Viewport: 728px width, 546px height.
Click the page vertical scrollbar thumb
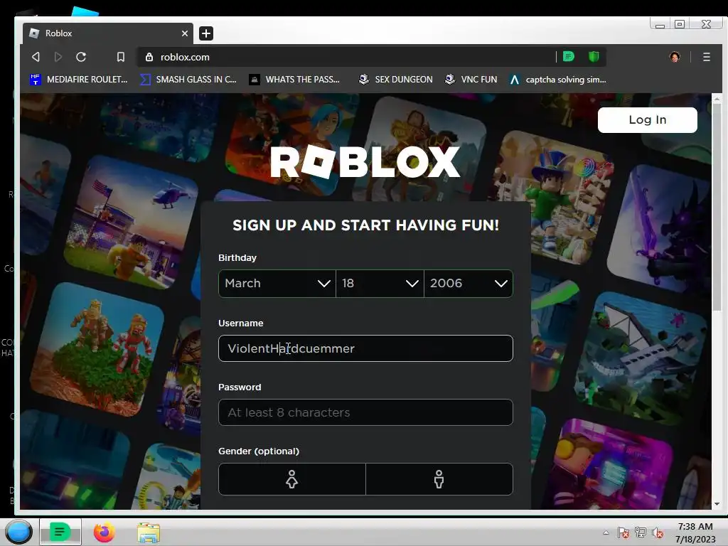[717, 207]
